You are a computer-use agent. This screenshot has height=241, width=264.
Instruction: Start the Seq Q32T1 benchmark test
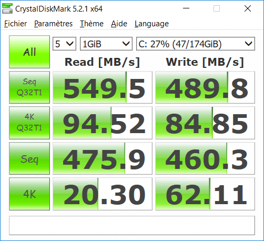[x=29, y=87]
